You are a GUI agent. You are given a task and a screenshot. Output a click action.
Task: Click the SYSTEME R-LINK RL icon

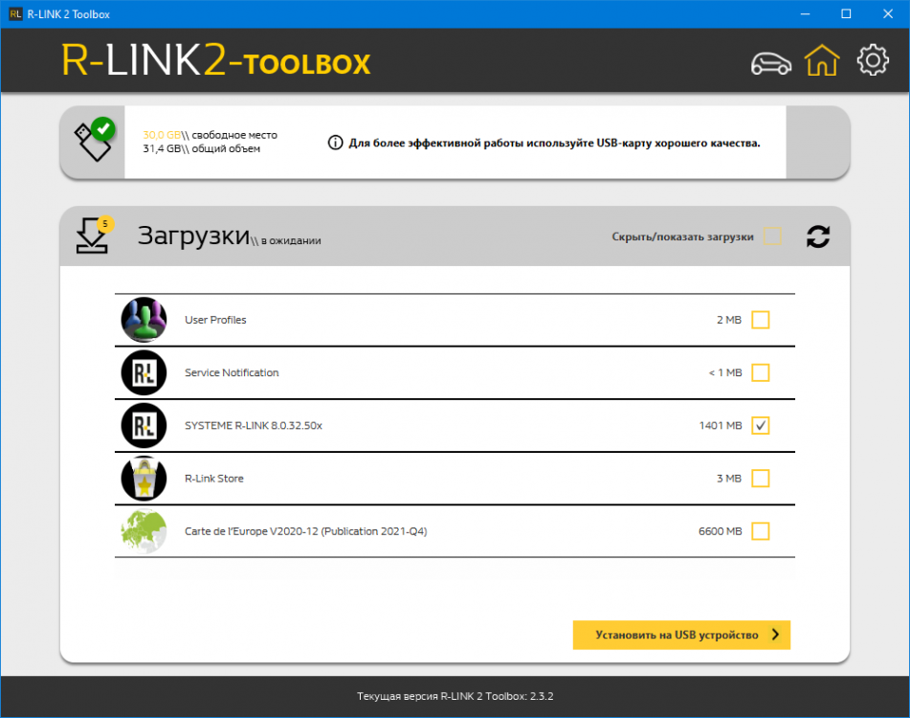[144, 425]
